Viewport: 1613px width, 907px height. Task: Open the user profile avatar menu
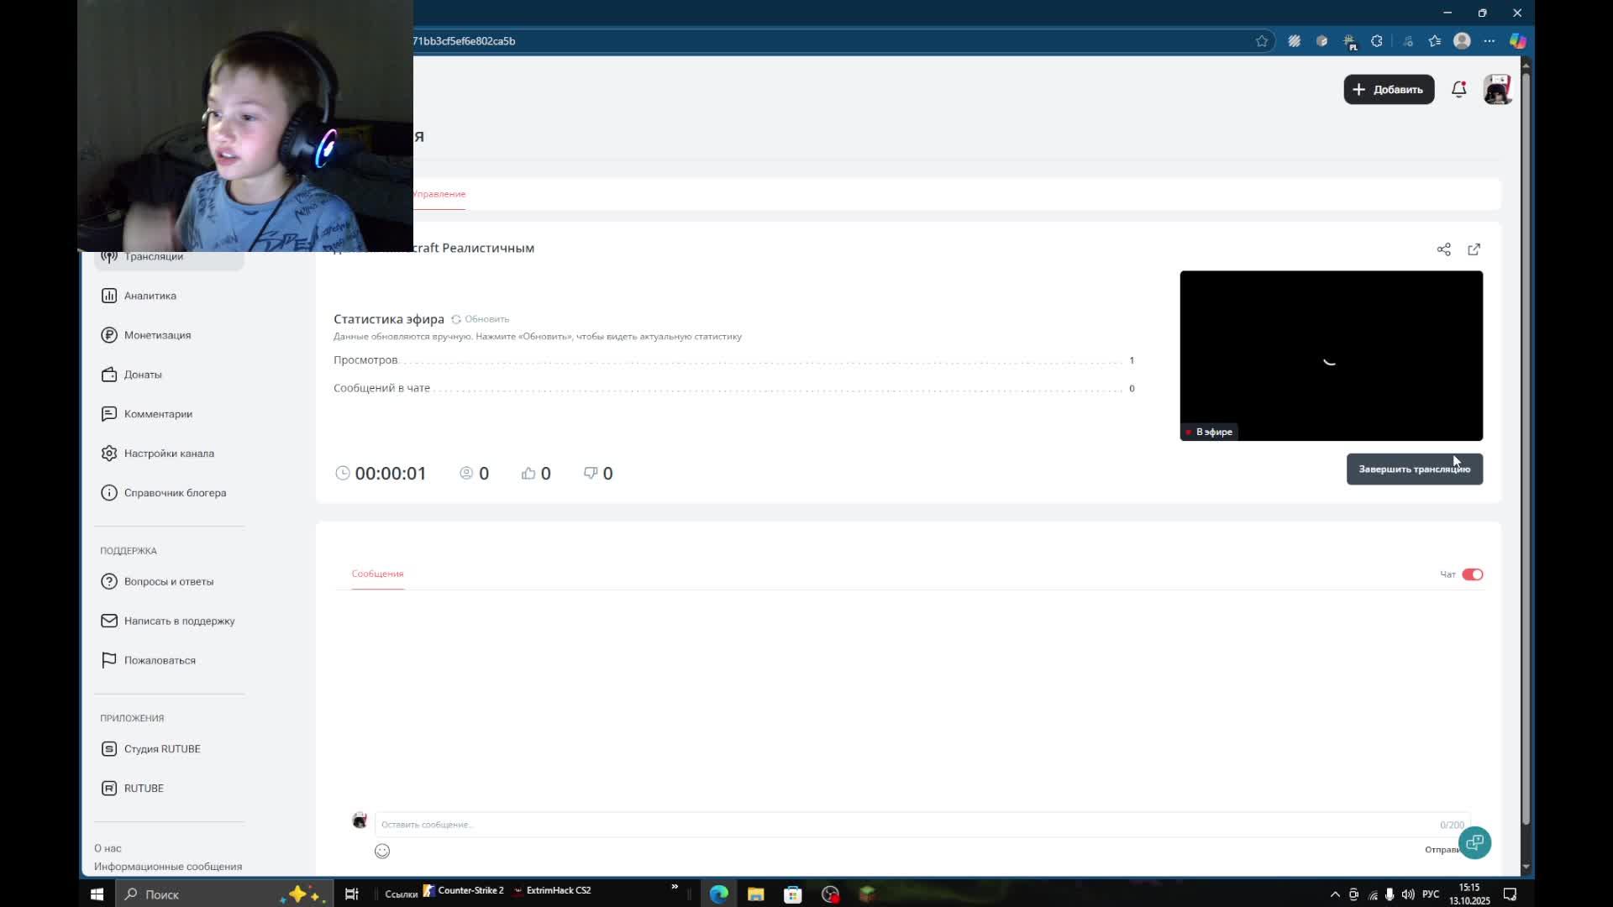(x=1497, y=90)
